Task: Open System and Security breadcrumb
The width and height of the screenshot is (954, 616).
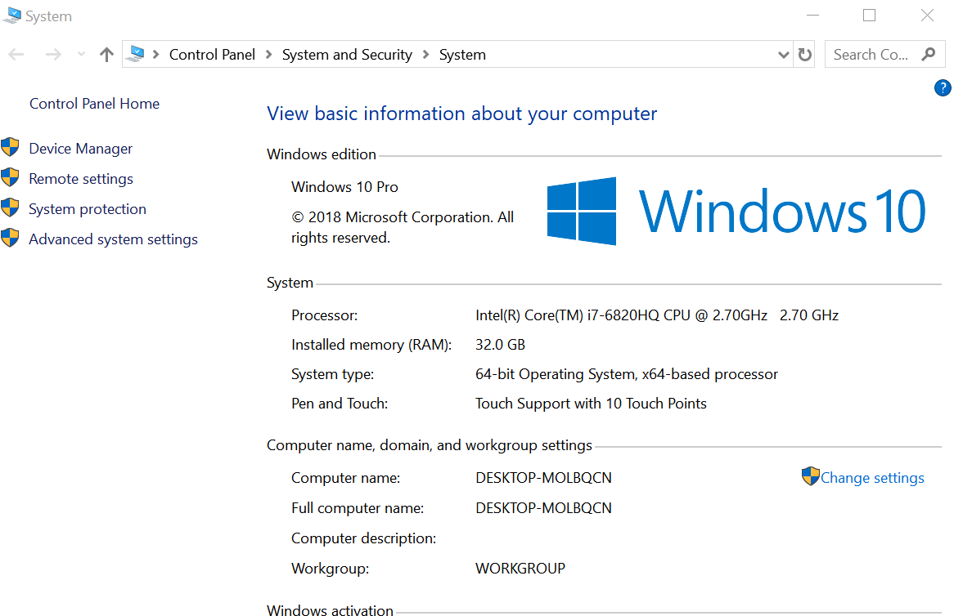Action: click(347, 55)
